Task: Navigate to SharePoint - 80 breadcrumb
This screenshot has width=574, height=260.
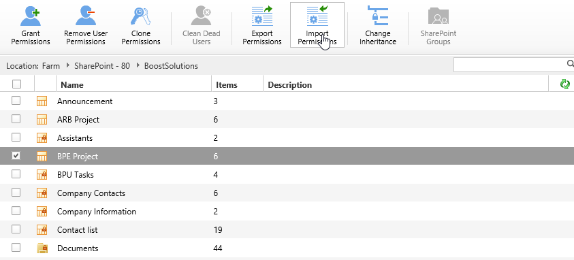Action: click(101, 66)
